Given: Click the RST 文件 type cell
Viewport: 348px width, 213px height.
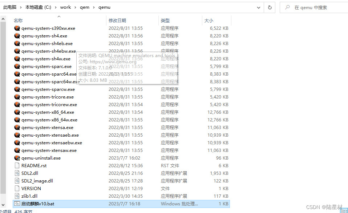Looking at the screenshot, I should [x=170, y=165].
